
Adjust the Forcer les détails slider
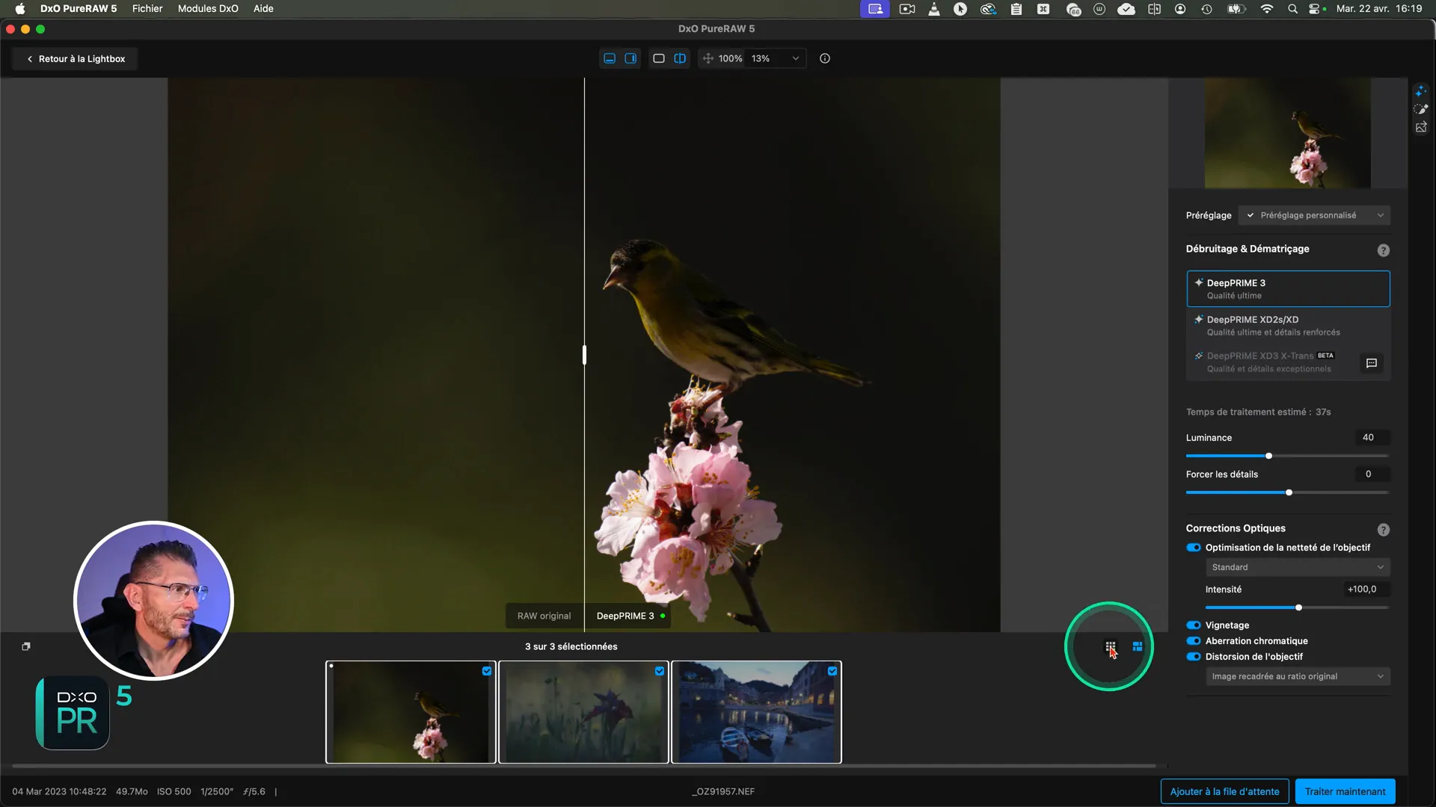click(x=1287, y=492)
